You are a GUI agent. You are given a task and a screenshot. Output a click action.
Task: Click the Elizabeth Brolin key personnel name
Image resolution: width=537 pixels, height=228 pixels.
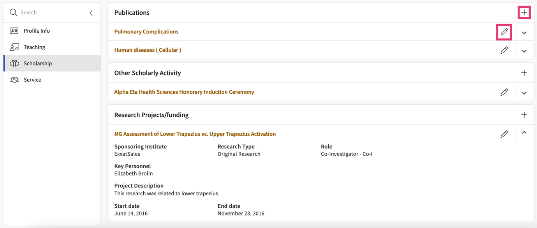[134, 173]
